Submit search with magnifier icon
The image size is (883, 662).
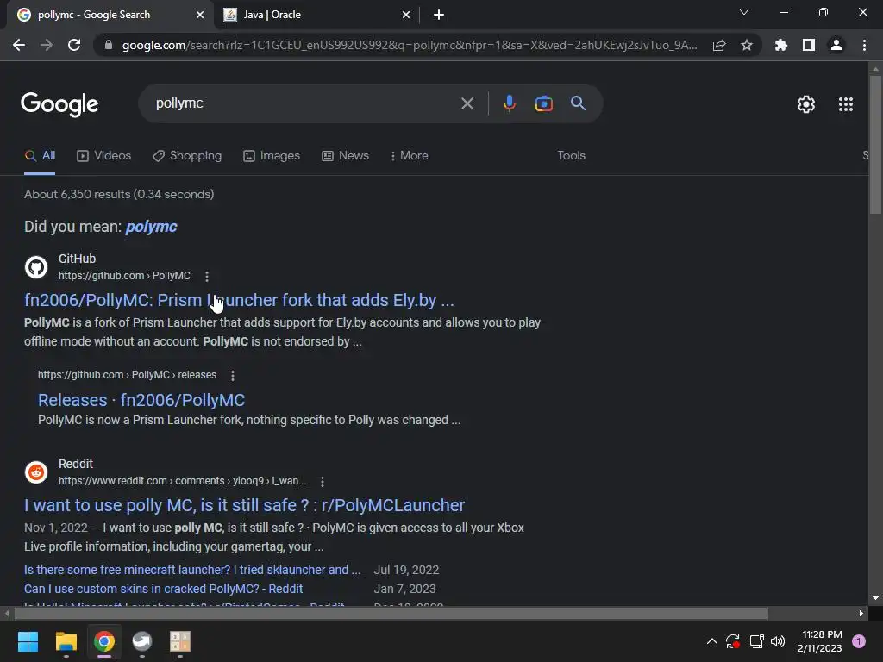tap(579, 103)
